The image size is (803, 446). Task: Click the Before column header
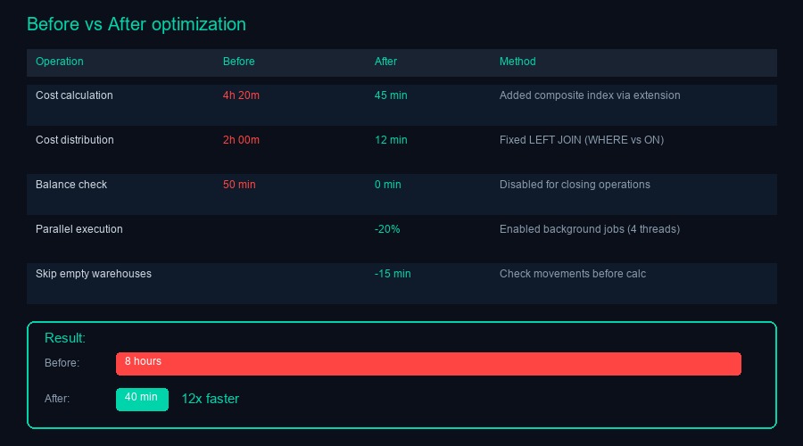pyautogui.click(x=239, y=62)
